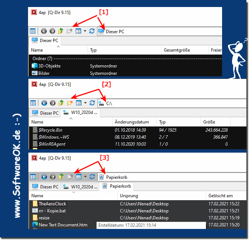Click Q-Dir app icon in Papierkorb window title
Screen dimensions: 249x240
(34, 158)
